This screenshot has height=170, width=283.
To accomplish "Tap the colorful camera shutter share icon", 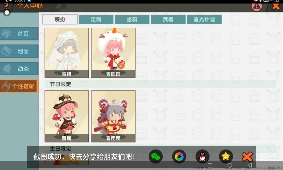I will (179, 156).
